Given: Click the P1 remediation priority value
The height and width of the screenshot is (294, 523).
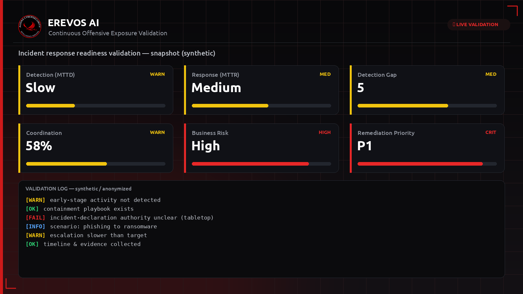Looking at the screenshot, I should pyautogui.click(x=364, y=146).
